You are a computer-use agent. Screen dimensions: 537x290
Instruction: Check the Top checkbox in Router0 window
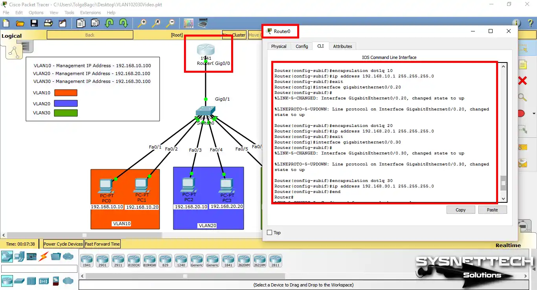pyautogui.click(x=270, y=233)
